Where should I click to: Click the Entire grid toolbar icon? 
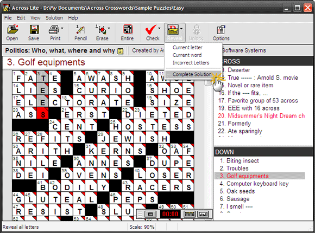(128, 30)
